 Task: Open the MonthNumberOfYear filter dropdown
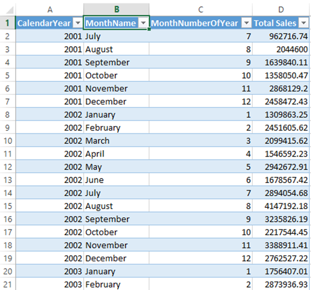246,23
